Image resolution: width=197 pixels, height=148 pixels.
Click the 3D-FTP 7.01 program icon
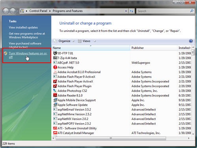click(55, 53)
